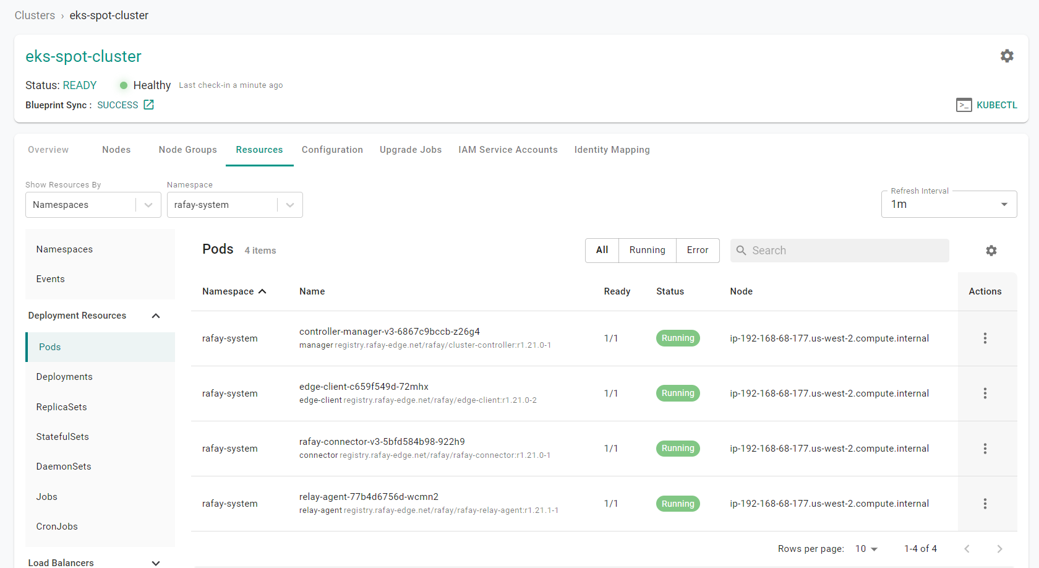Filter pods by Error

(698, 251)
